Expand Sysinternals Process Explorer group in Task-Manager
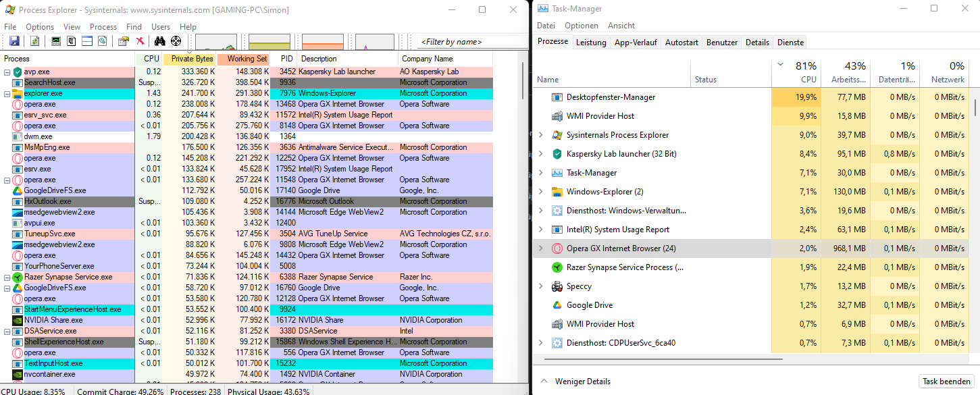 (540, 135)
